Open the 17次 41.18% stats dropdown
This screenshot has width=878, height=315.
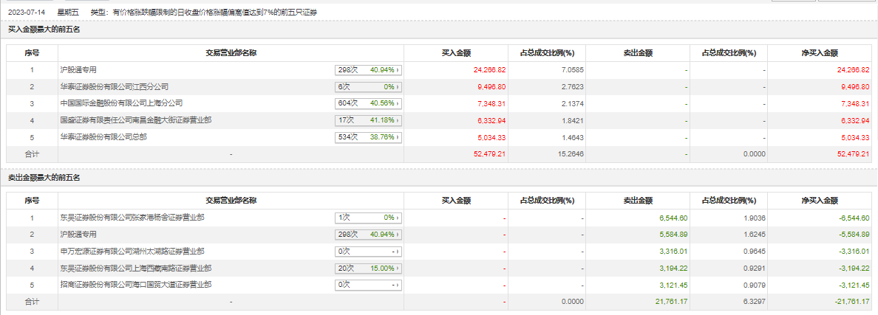point(369,121)
